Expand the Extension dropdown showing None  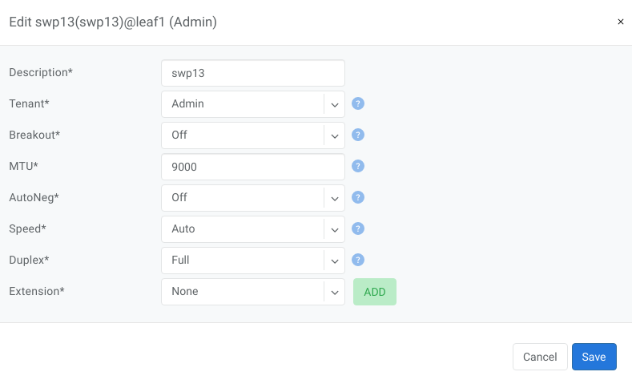pyautogui.click(x=244, y=291)
